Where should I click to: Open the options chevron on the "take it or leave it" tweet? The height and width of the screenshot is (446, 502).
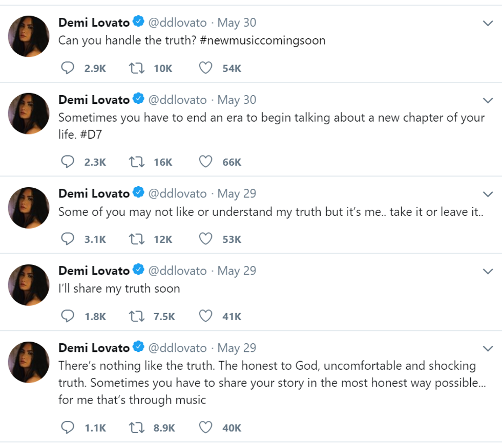click(488, 194)
